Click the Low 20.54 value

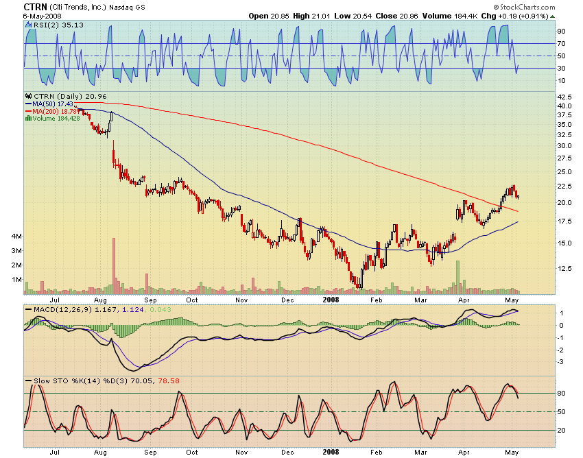point(353,16)
